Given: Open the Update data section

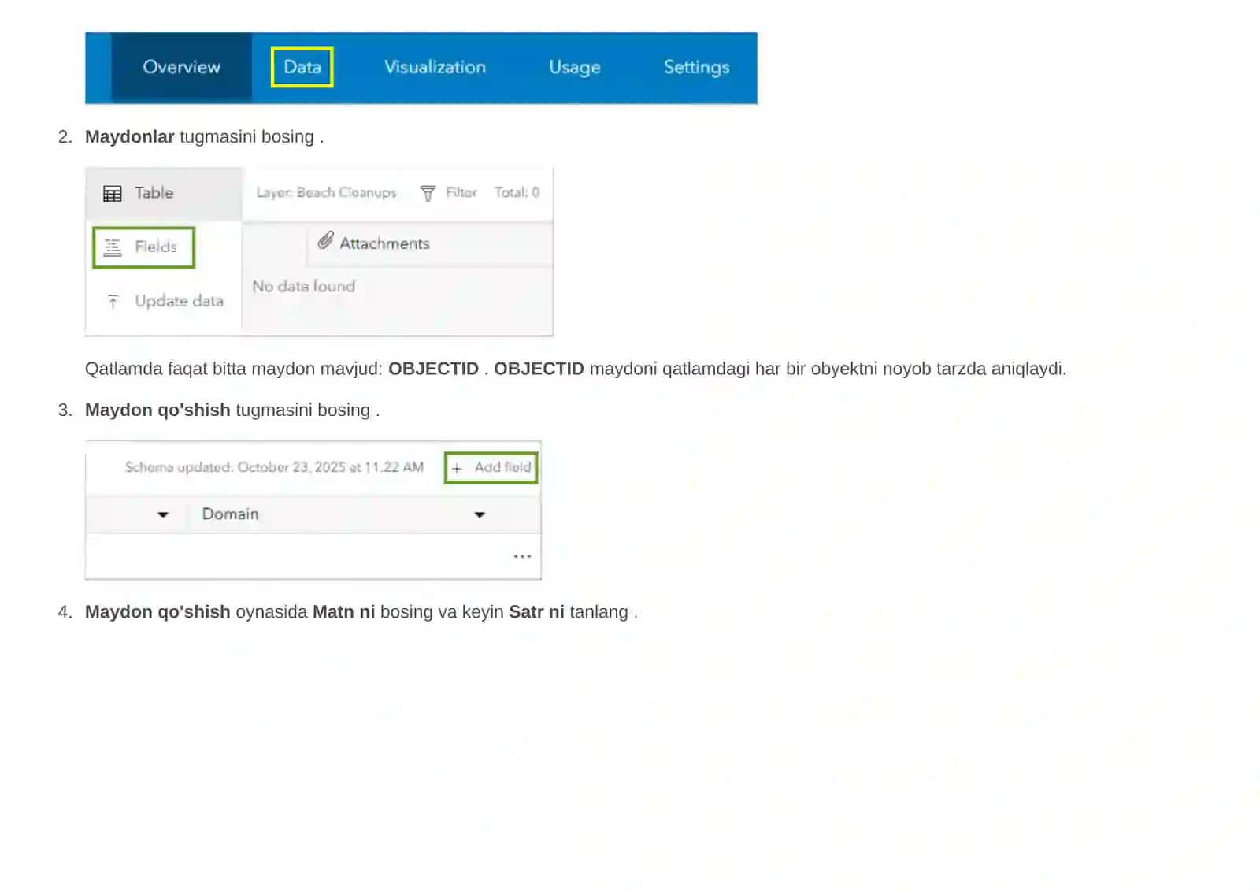Looking at the screenshot, I should coord(164,301).
